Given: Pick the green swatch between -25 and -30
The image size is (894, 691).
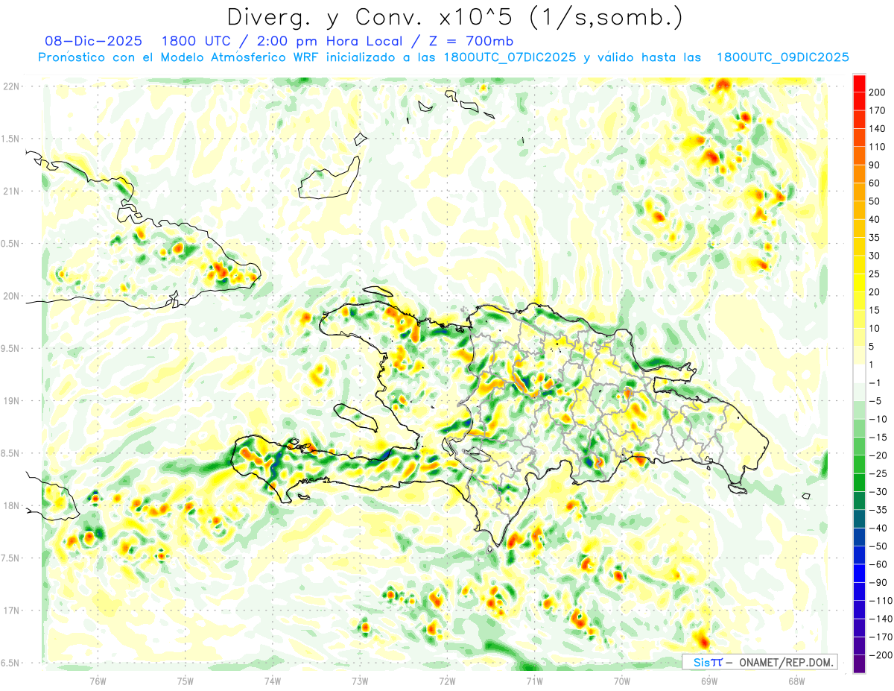Looking at the screenshot, I should coord(859,483).
